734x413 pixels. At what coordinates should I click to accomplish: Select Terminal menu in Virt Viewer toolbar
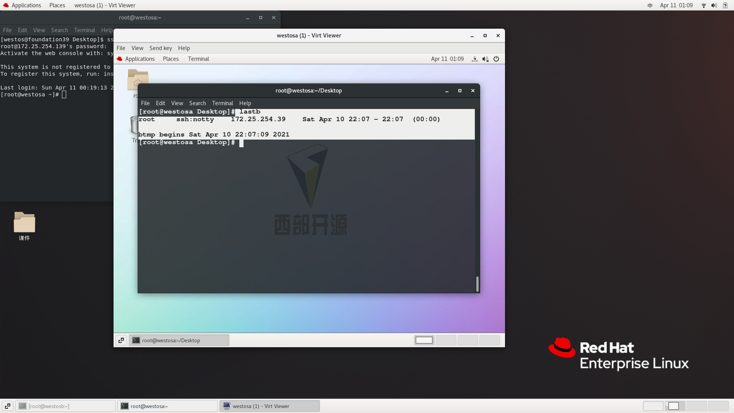point(198,59)
